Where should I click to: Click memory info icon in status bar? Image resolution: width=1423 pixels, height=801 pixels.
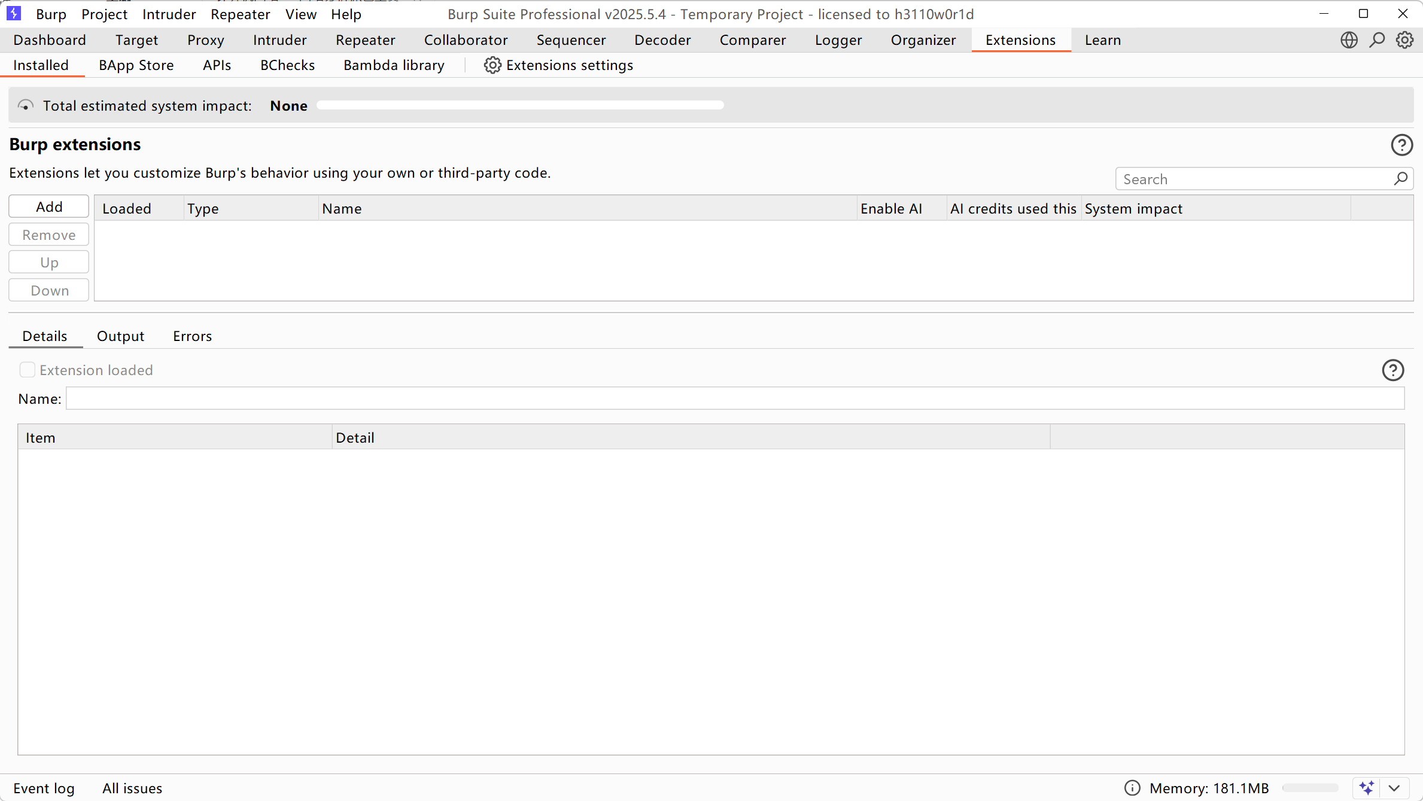[x=1132, y=788]
